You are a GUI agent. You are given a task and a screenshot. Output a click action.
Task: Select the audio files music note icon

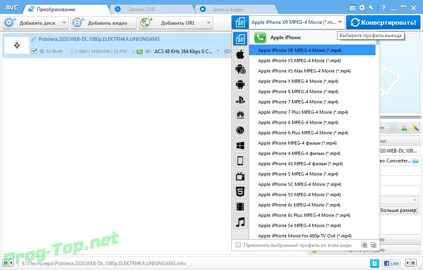tap(240, 222)
